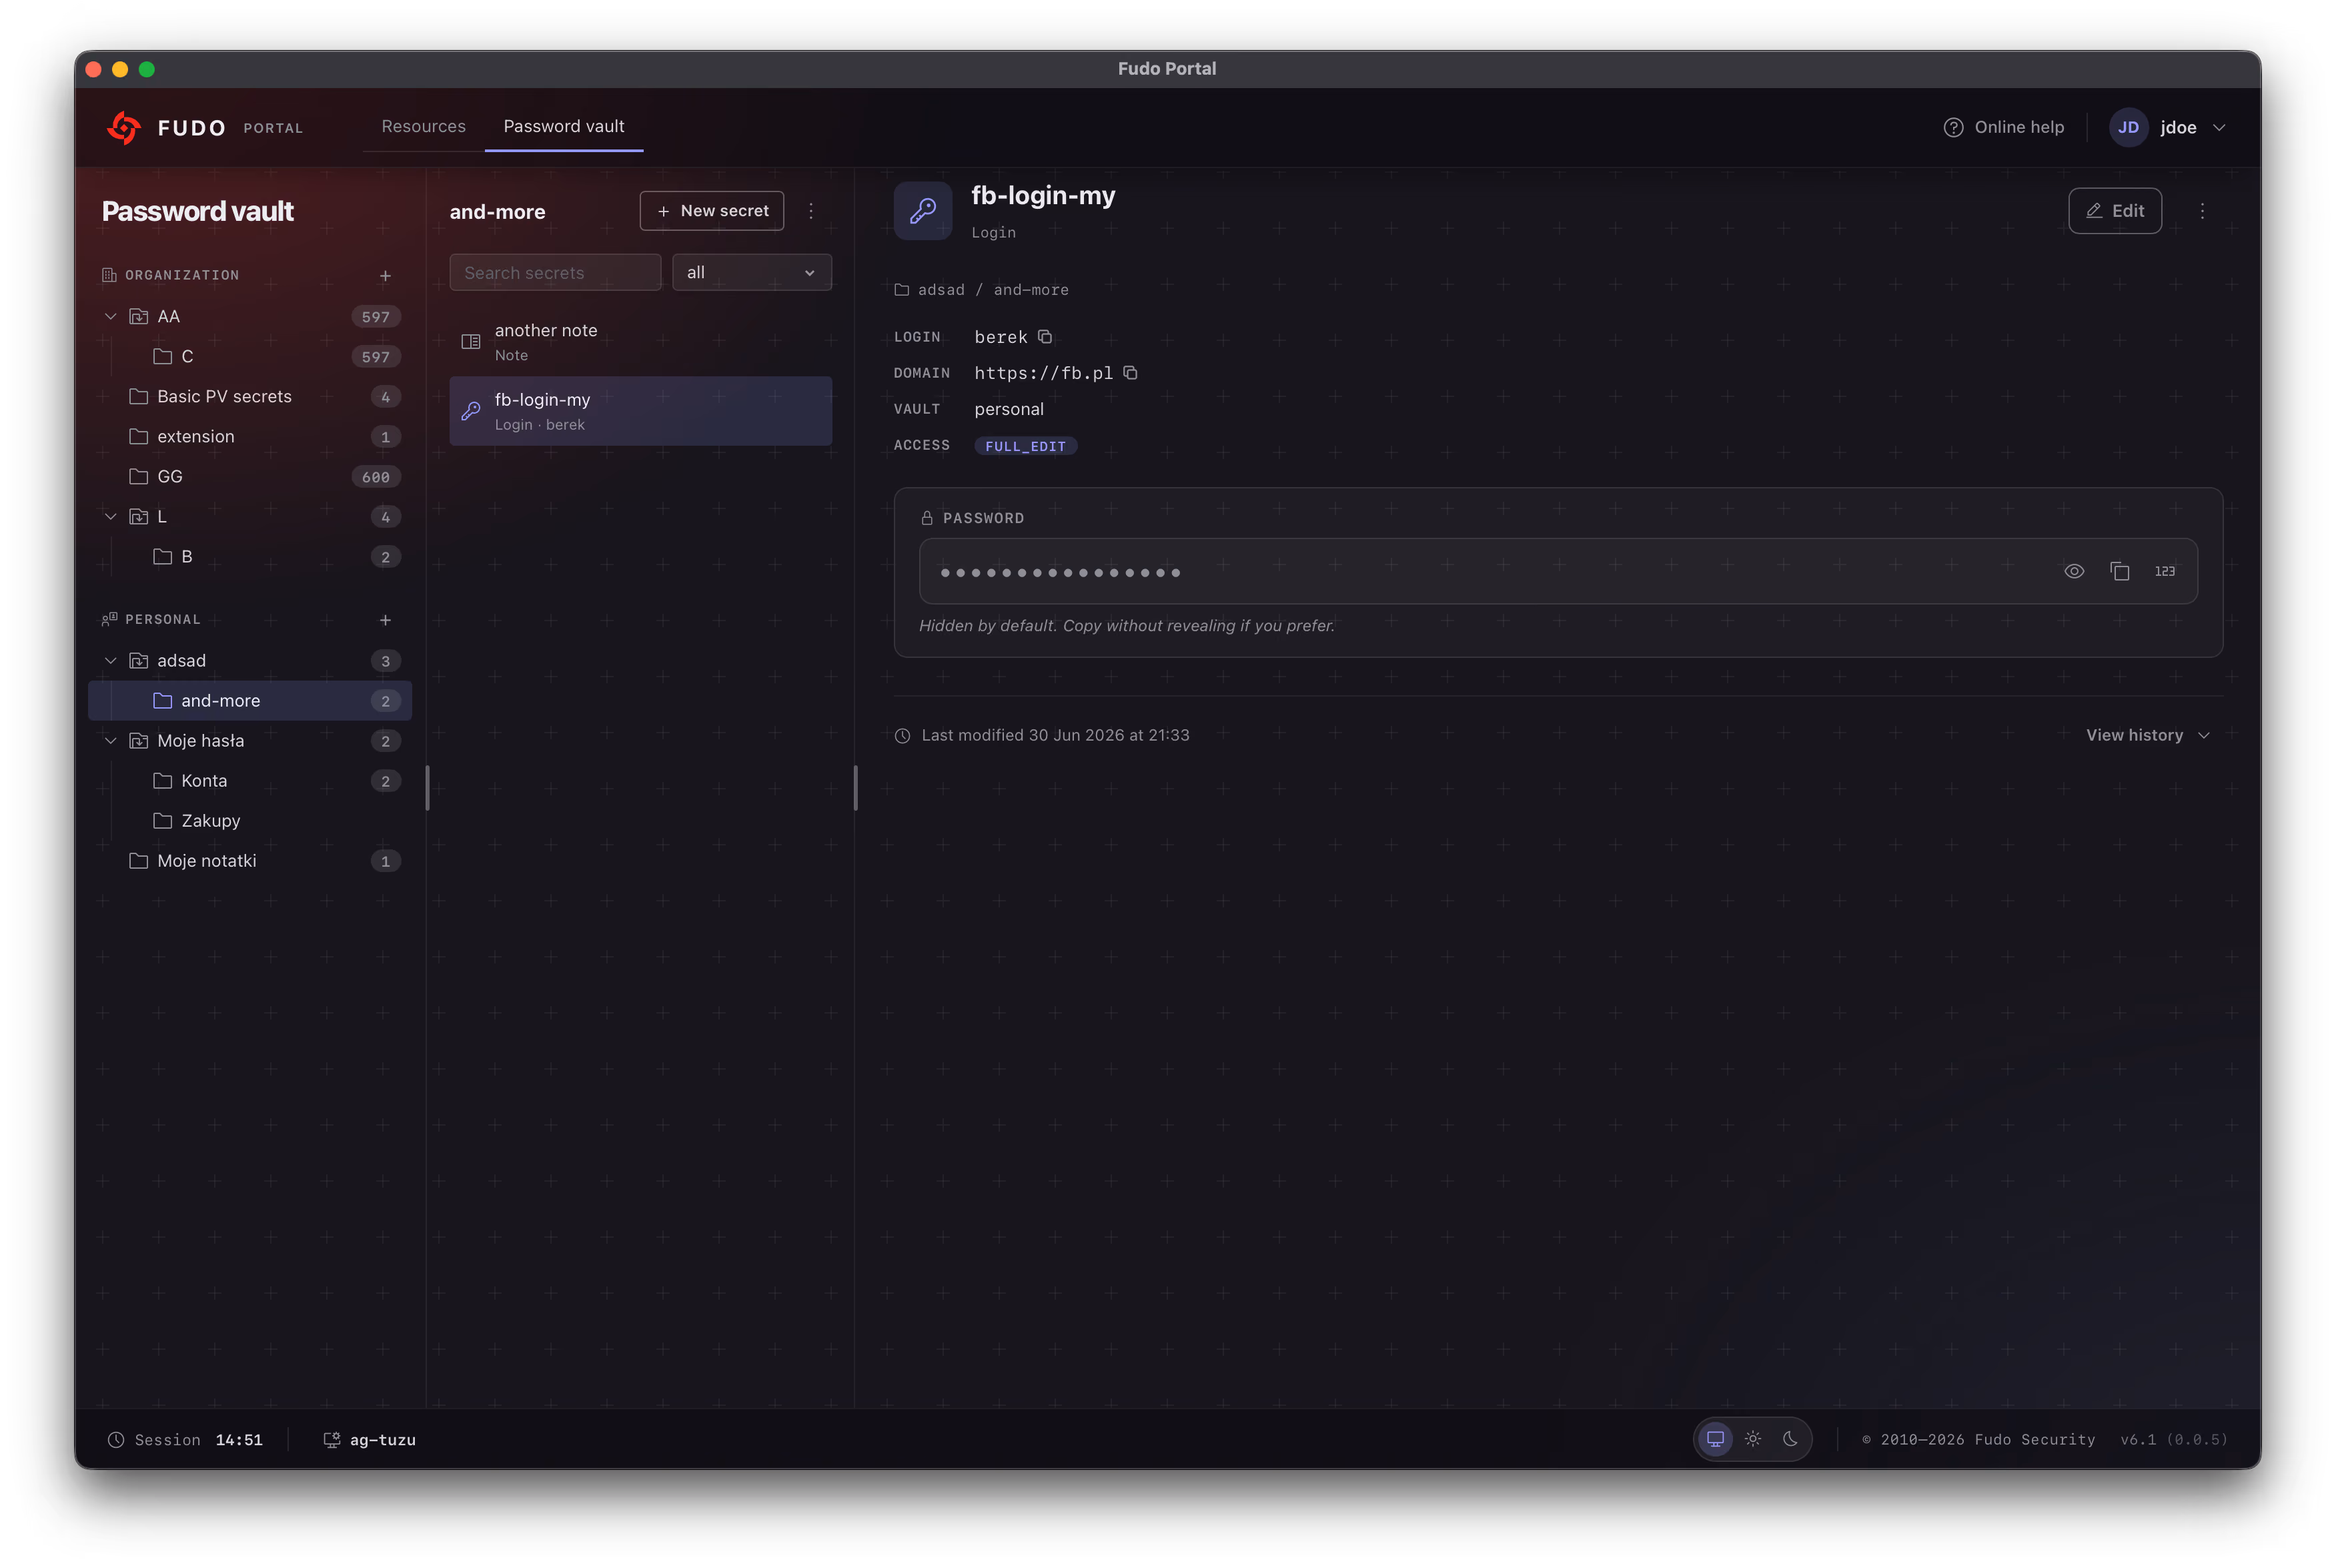This screenshot has height=1568, width=2336.
Task: Click the 597 count badge for AA
Action: point(376,317)
